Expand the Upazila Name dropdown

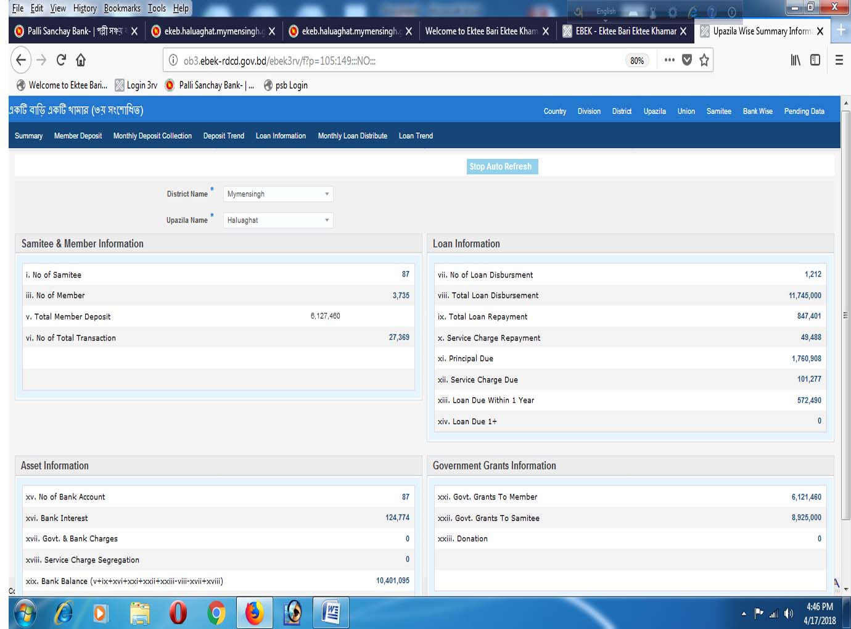[x=278, y=220]
